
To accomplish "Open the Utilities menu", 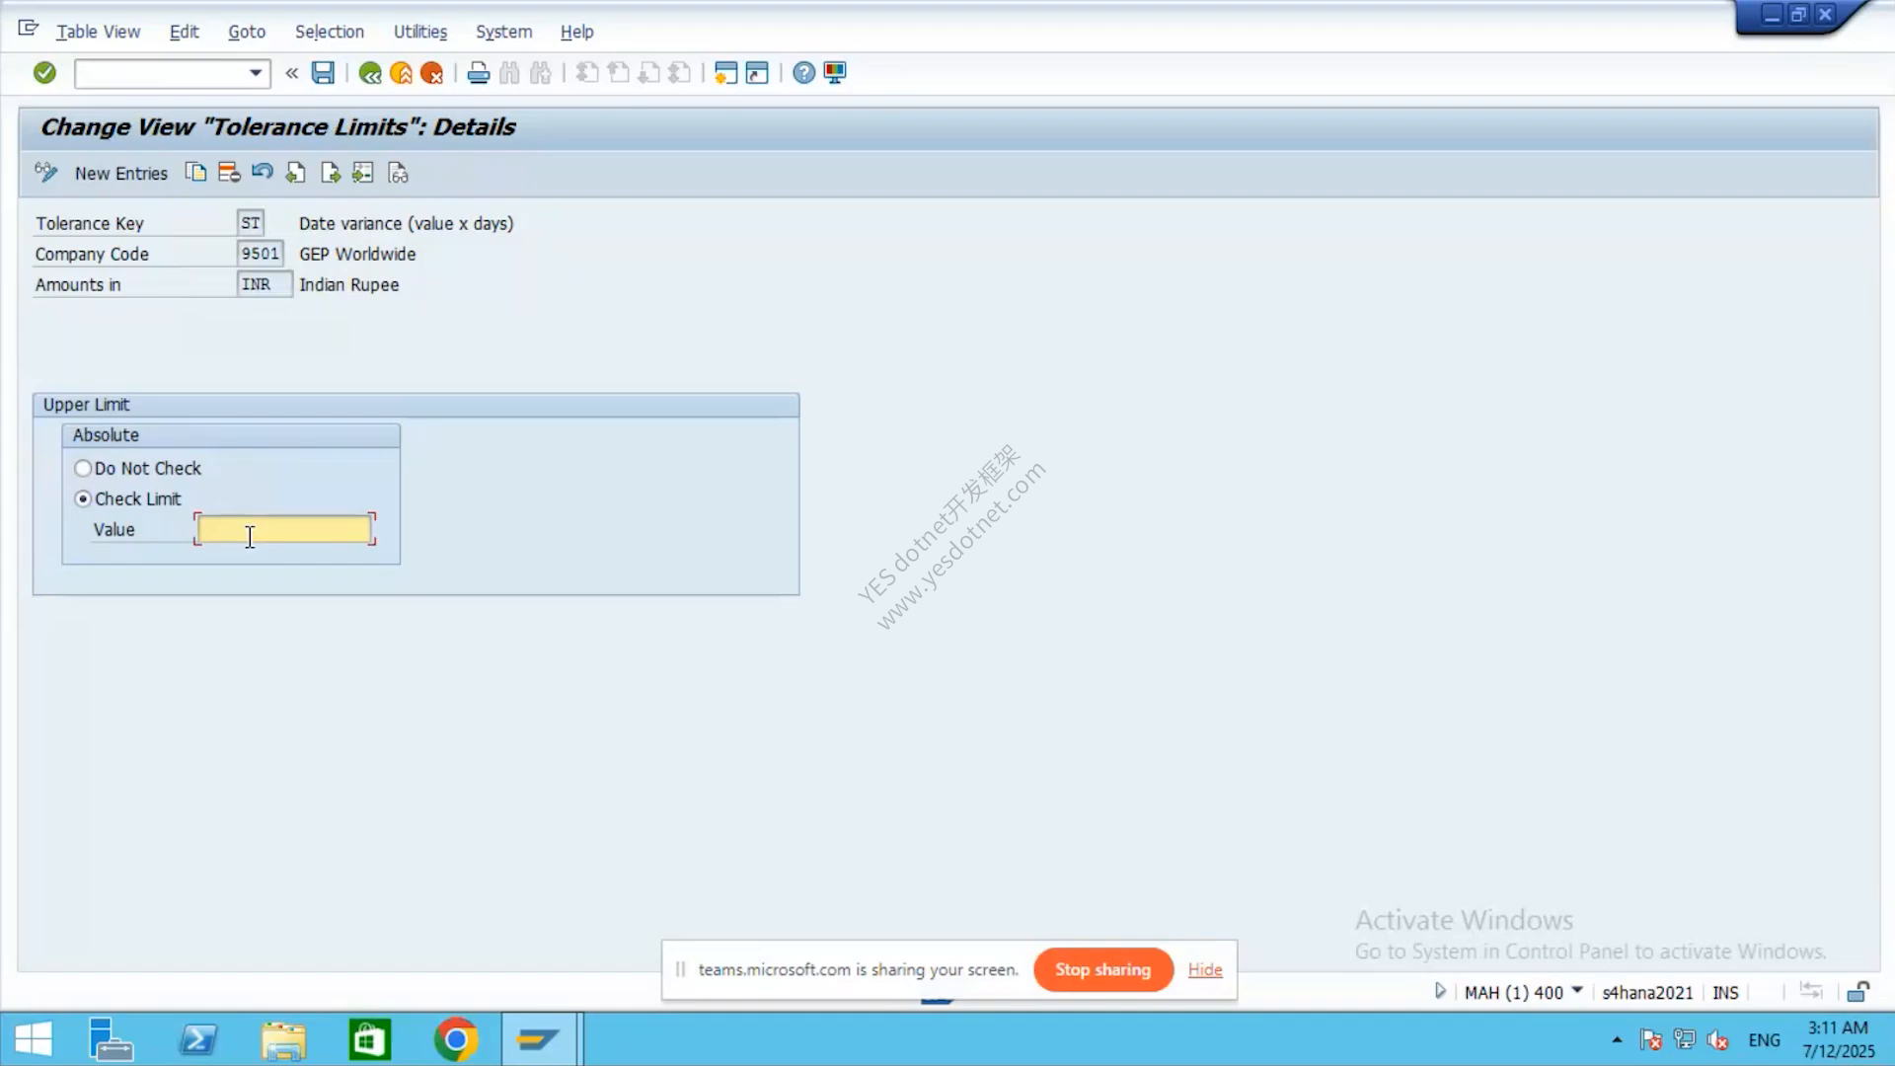I will click(420, 32).
